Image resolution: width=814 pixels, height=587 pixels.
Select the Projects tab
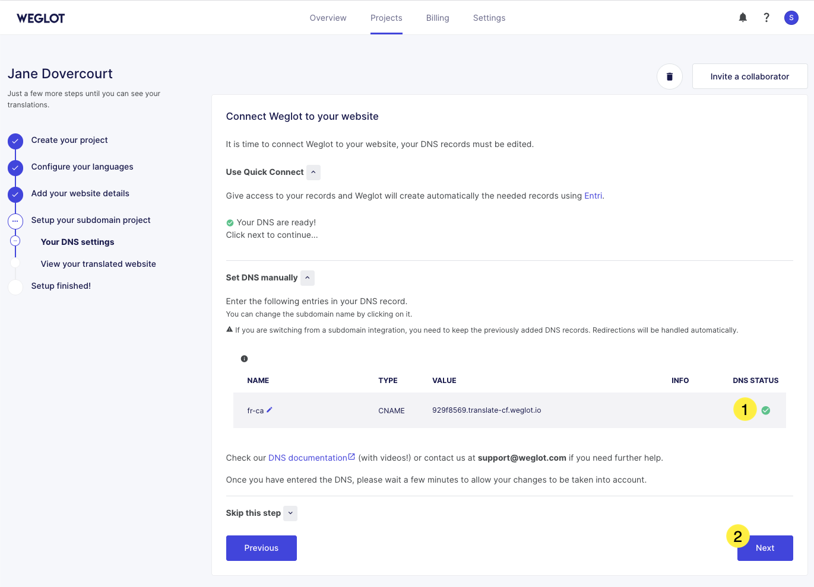point(387,18)
